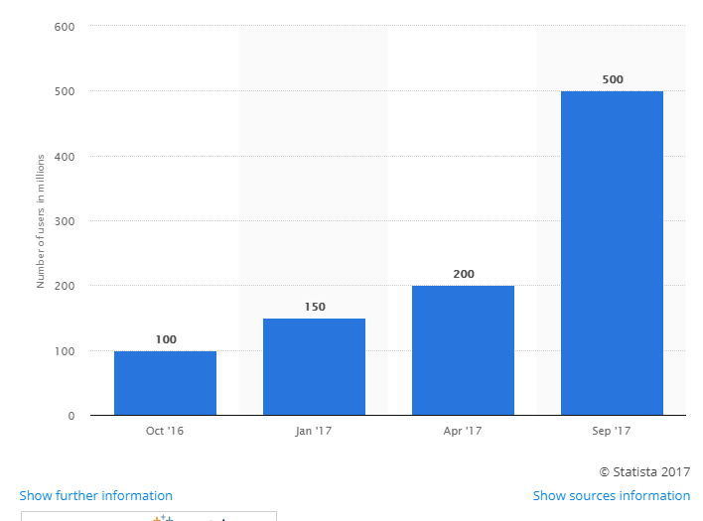Viewport: 703px width, 521px height.
Task: Click the 500 value label above the bar
Action: pyautogui.click(x=613, y=79)
